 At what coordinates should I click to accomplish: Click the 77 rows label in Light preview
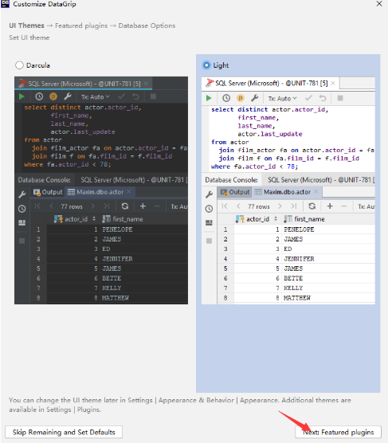(x=259, y=206)
